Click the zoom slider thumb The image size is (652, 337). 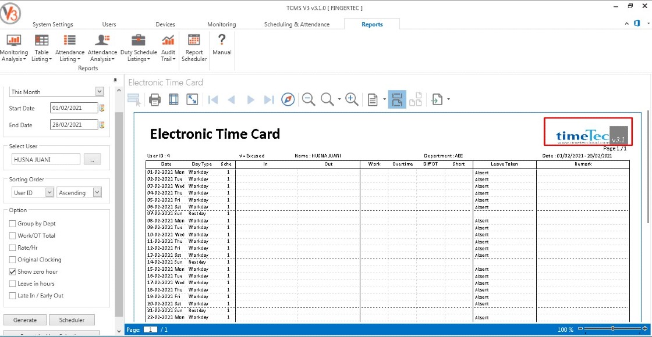[x=613, y=329]
